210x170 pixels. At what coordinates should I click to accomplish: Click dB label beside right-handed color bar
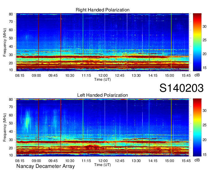[197, 75]
